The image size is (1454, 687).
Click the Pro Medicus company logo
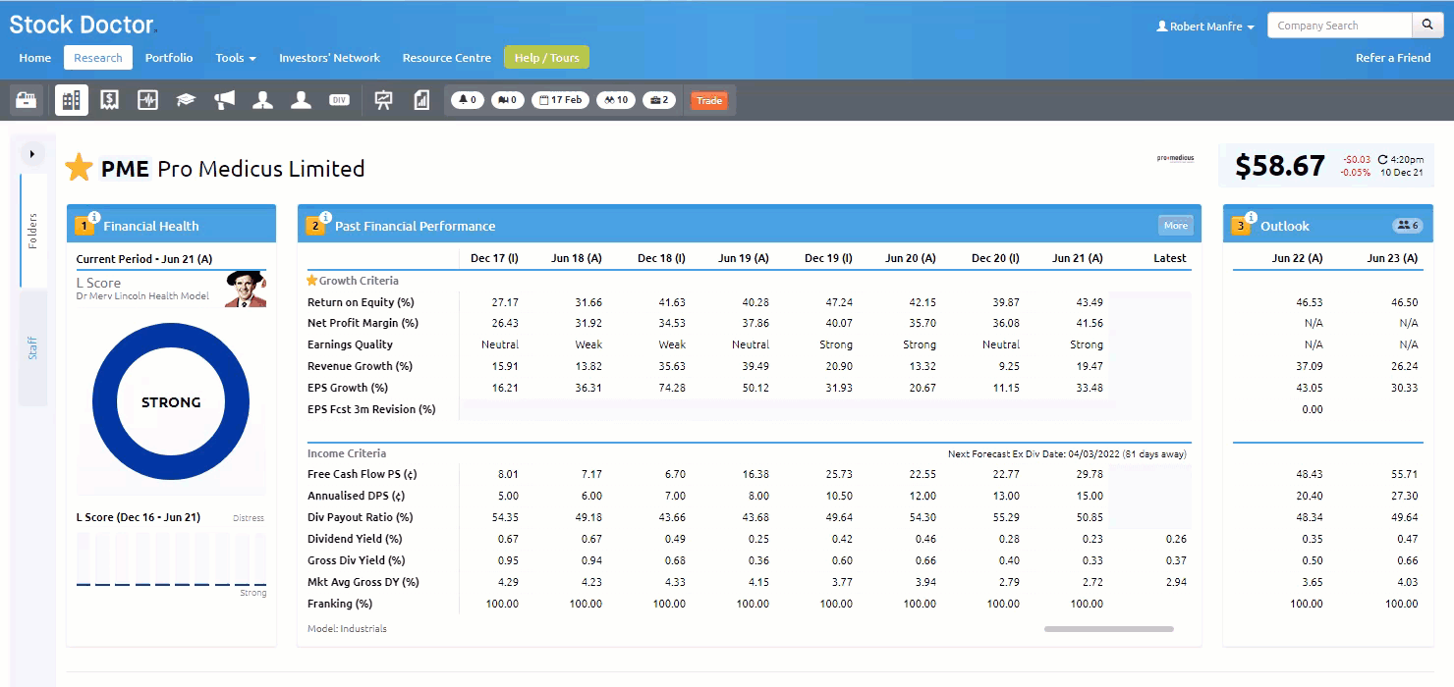coord(1175,158)
